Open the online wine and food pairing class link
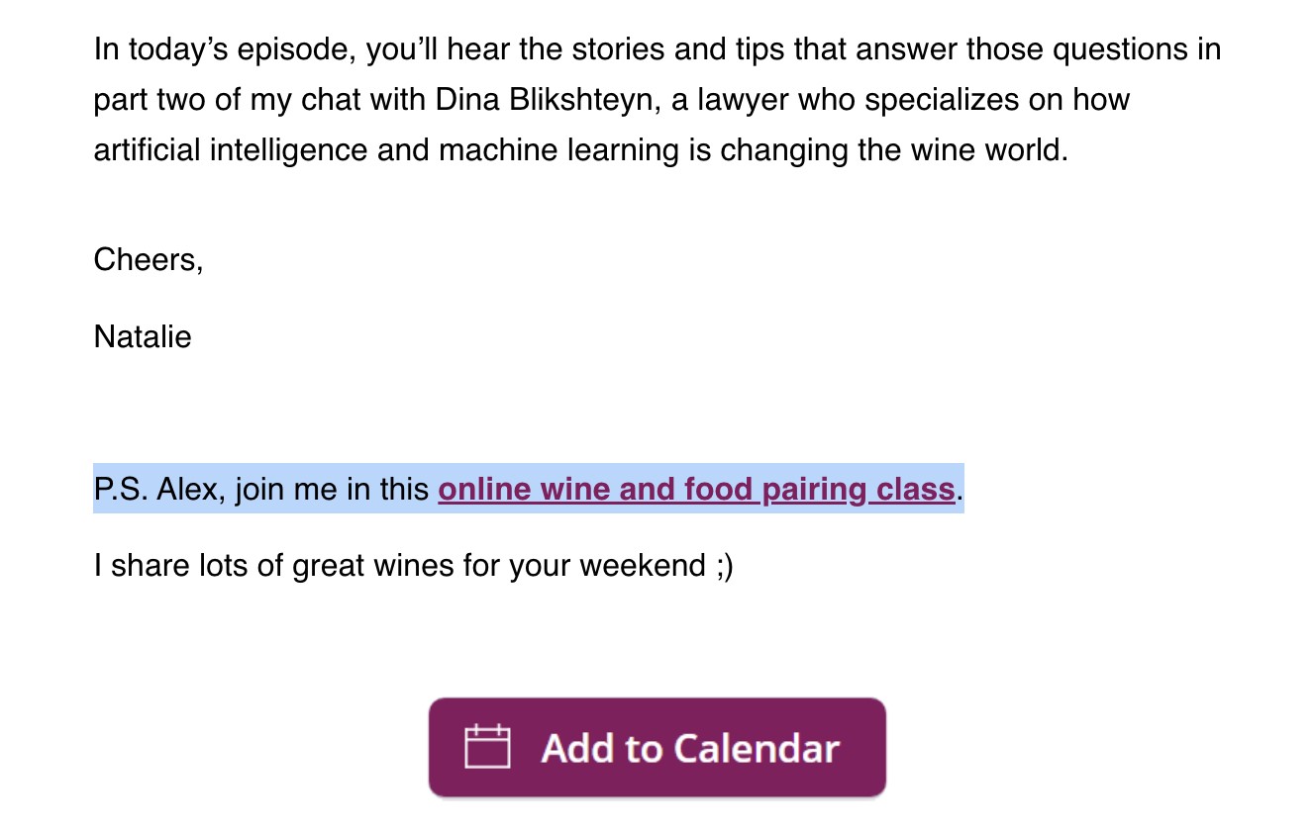 (x=696, y=490)
